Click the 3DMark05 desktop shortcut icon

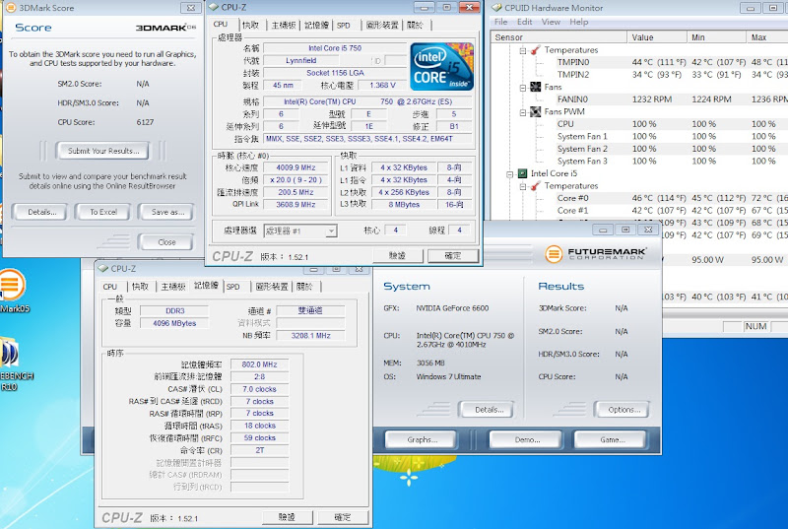[x=11, y=285]
